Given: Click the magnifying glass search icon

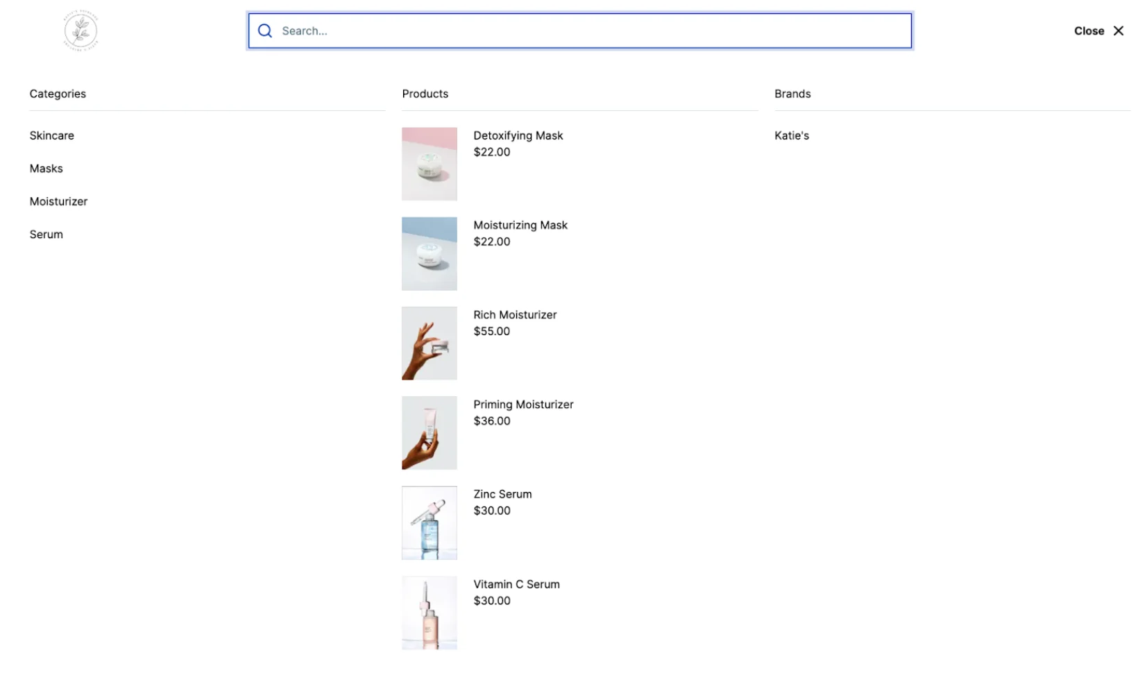Looking at the screenshot, I should point(265,31).
